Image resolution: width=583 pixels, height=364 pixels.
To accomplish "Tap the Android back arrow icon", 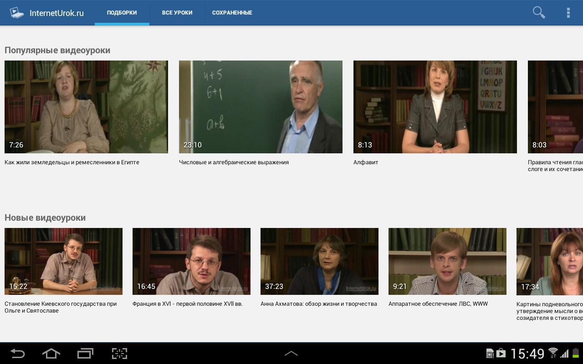I will tap(17, 354).
